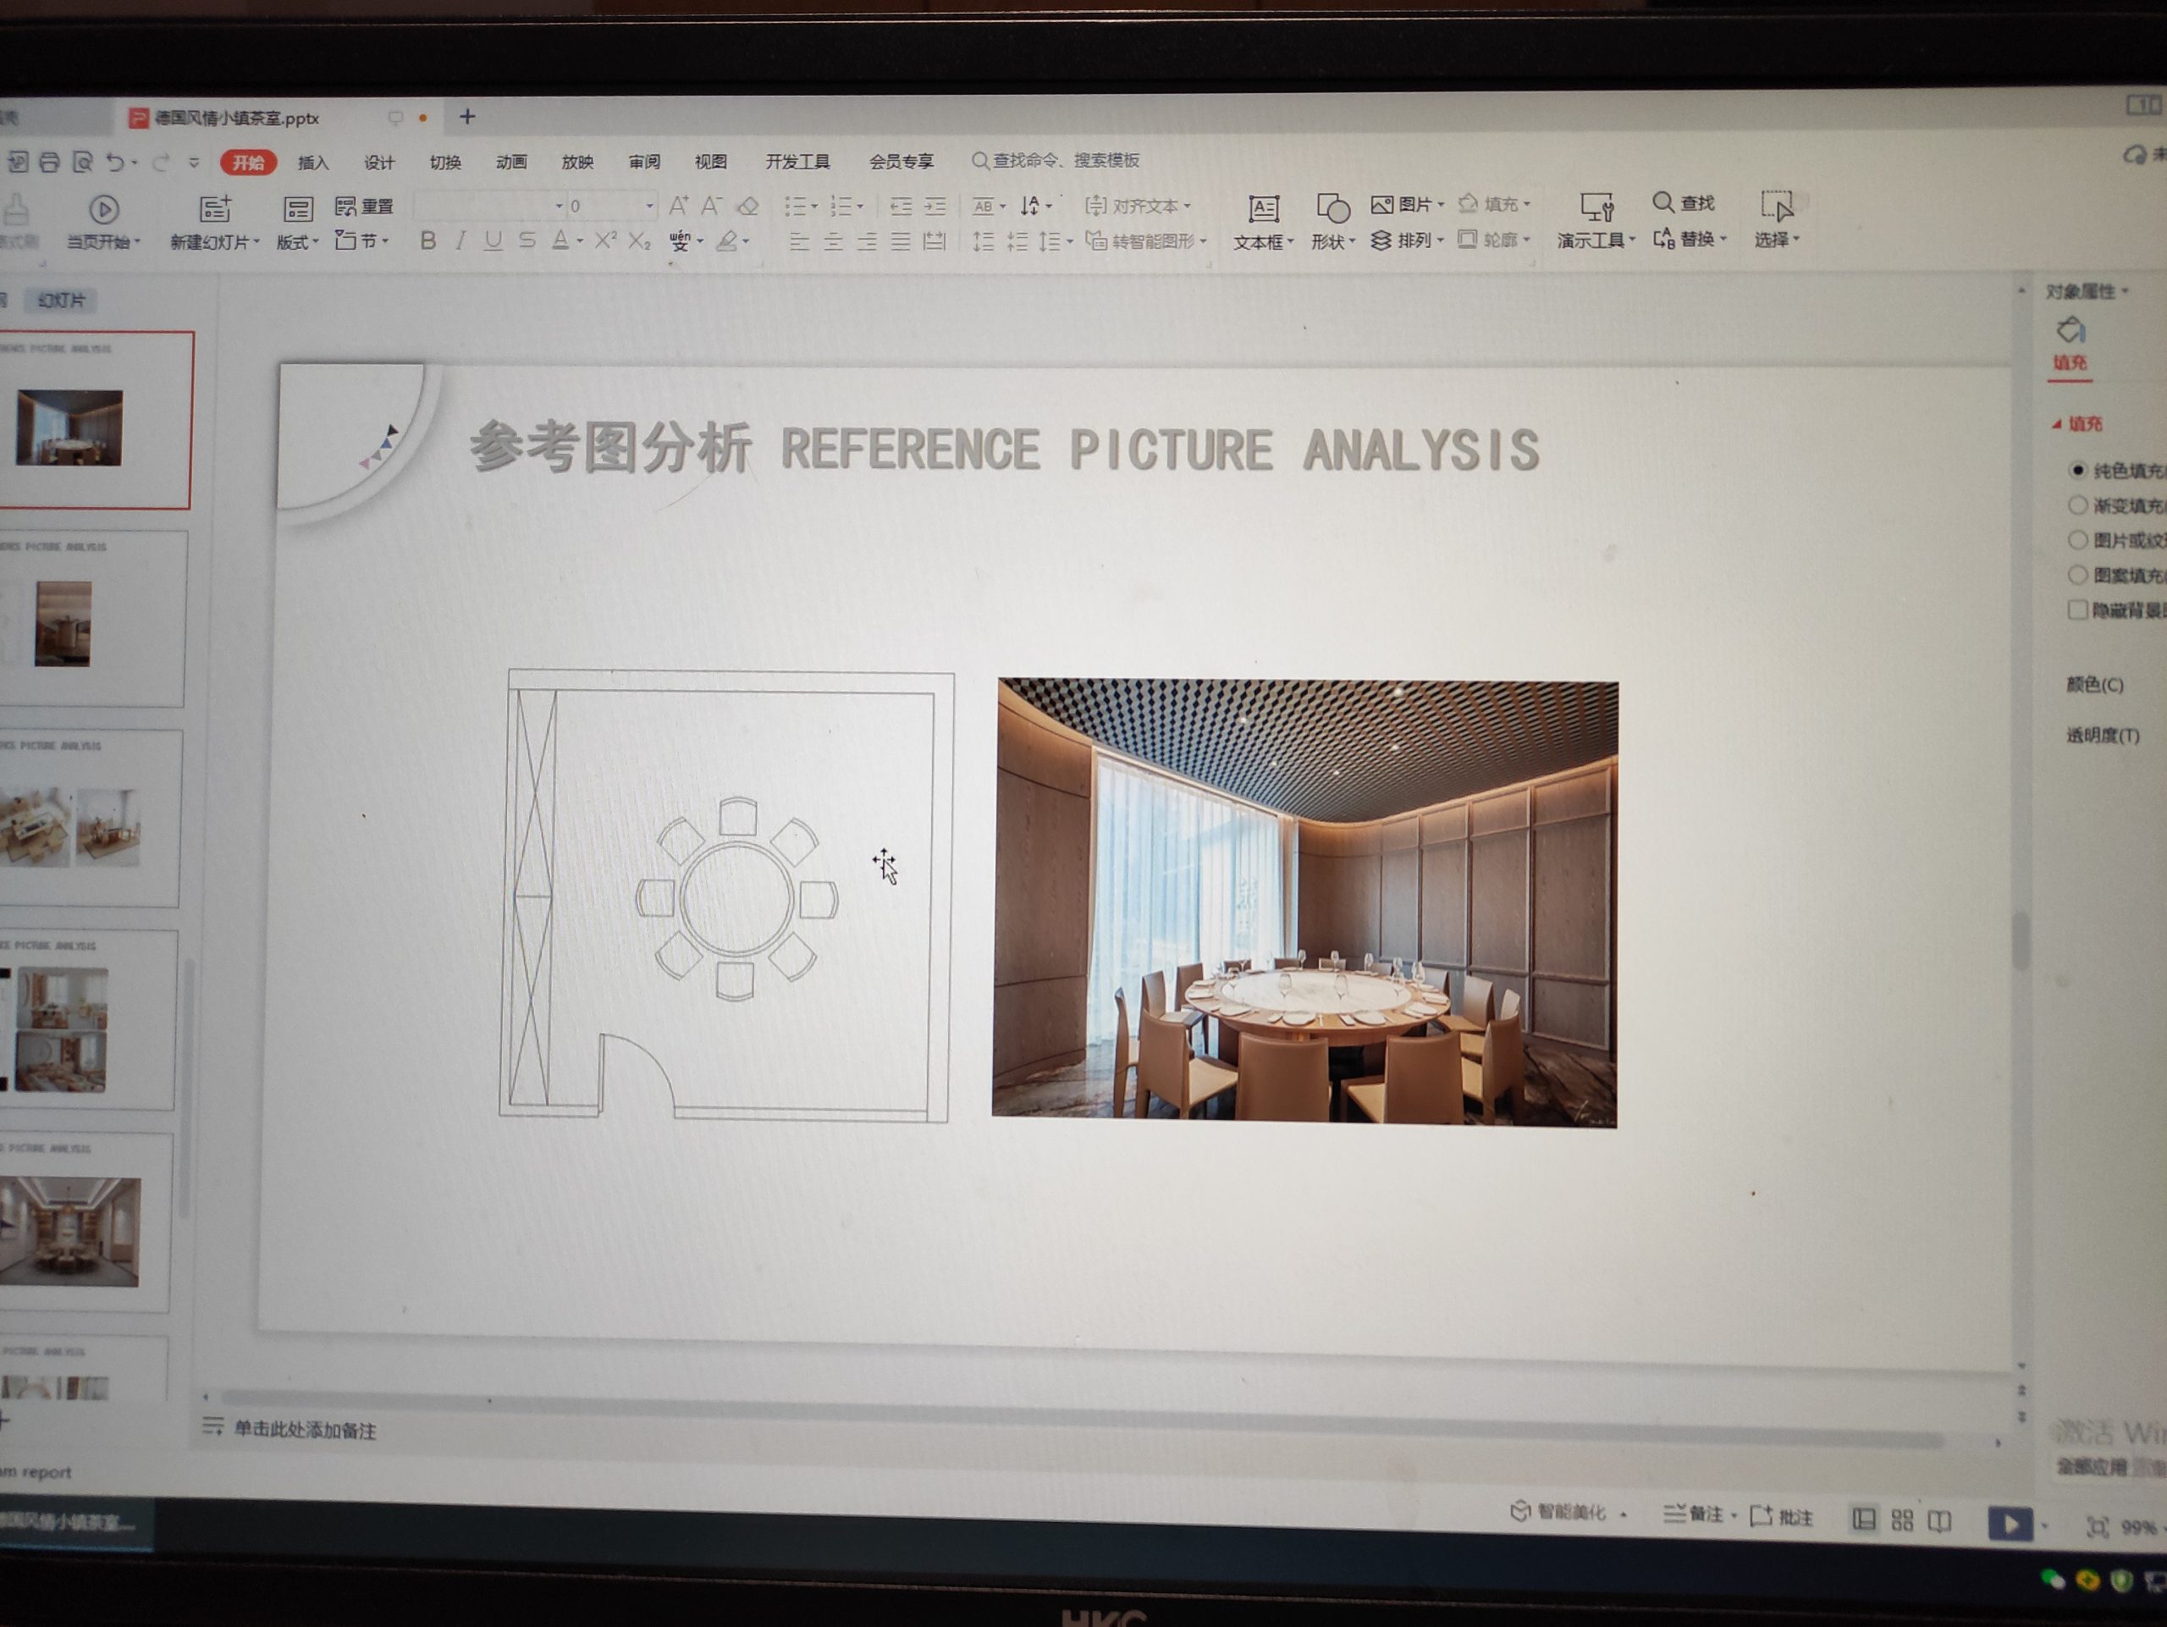
Task: Open the Insert (插入) ribbon tab
Action: coord(312,163)
